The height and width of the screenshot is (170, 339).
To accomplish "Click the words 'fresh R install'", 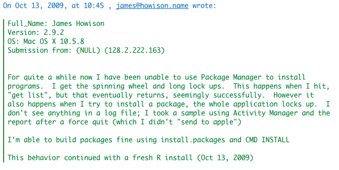I will tap(162, 157).
